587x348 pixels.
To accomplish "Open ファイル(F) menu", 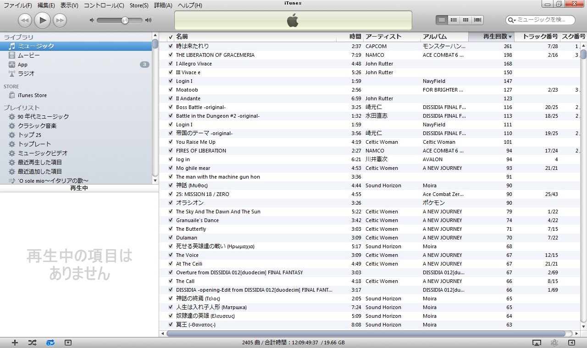I will pos(18,5).
